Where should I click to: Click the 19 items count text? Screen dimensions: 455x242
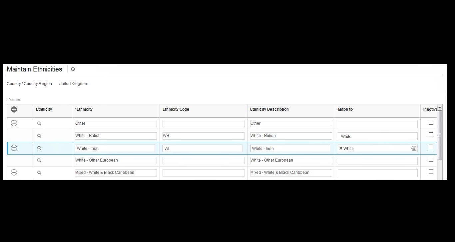13,99
